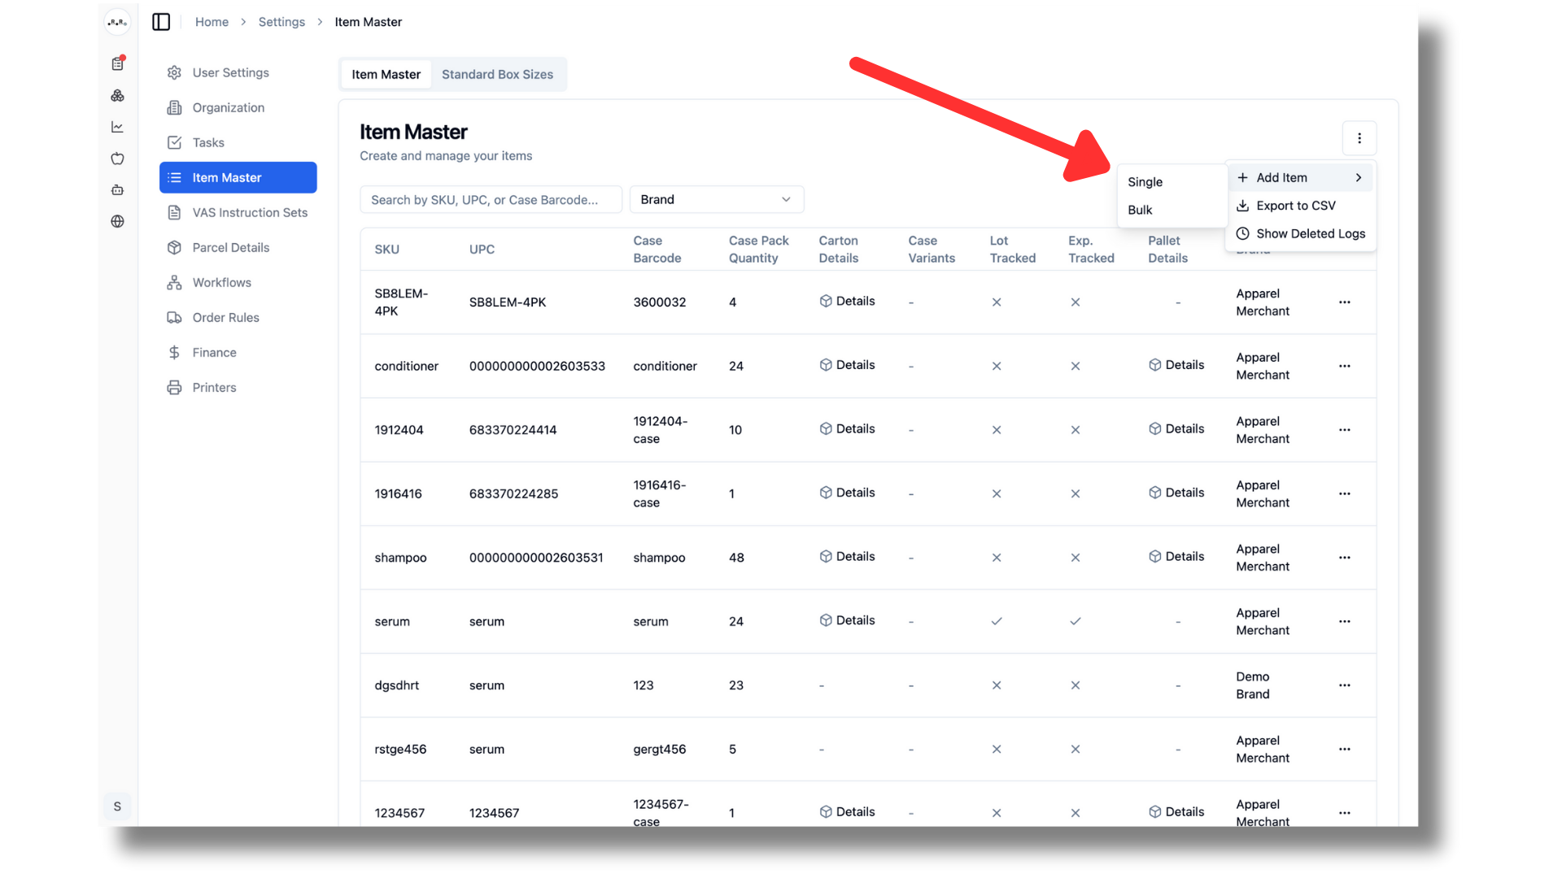Open Printers settings
This screenshot has width=1562, height=878.
tap(238, 387)
